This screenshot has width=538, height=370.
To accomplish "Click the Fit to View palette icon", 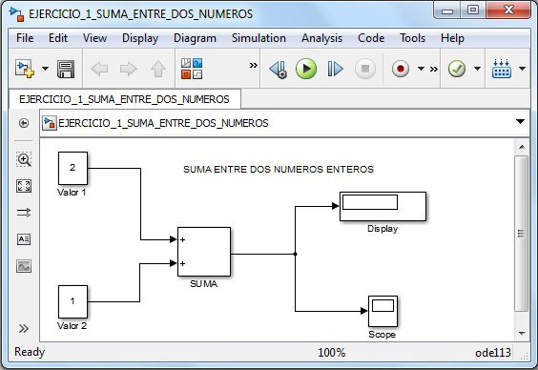I will (x=24, y=186).
